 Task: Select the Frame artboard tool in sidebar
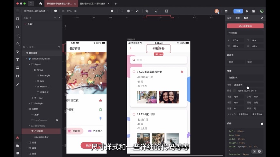point(17,76)
